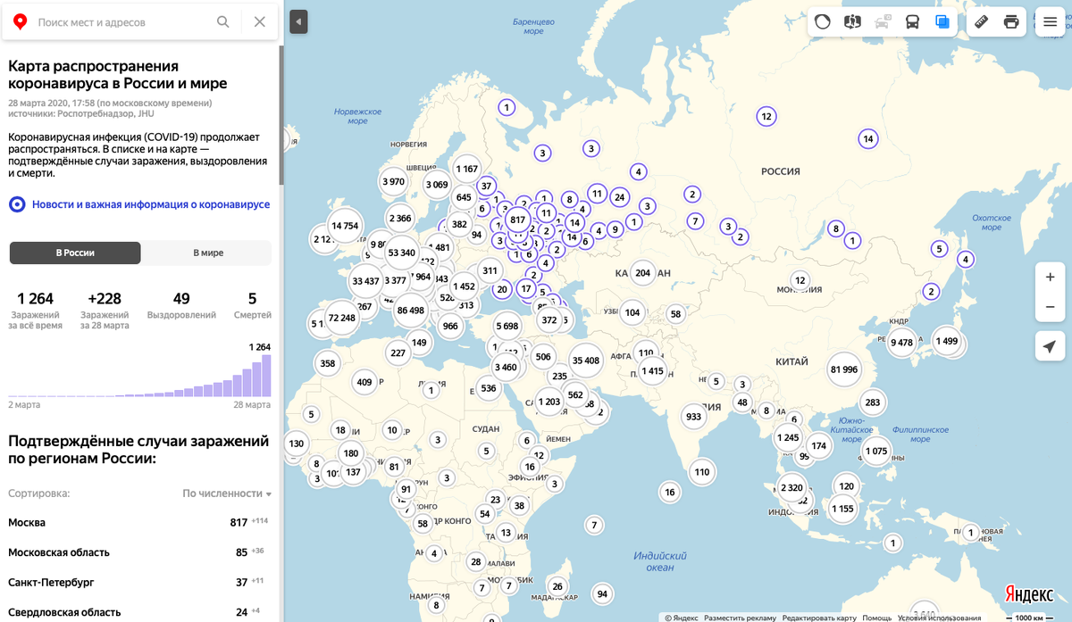The height and width of the screenshot is (622, 1072).
Task: Click the 3 069 Sweden marker
Action: 437,185
